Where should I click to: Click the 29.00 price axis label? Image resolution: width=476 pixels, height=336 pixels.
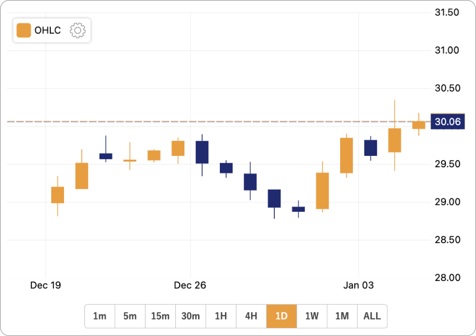coord(448,202)
